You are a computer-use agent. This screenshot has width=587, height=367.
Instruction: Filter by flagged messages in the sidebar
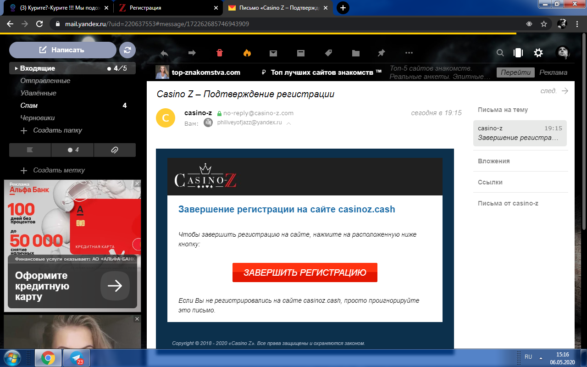[30, 150]
